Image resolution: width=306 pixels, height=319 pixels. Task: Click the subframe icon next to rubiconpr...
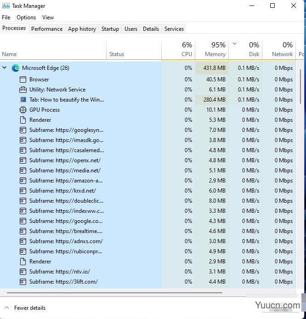tap(23, 251)
